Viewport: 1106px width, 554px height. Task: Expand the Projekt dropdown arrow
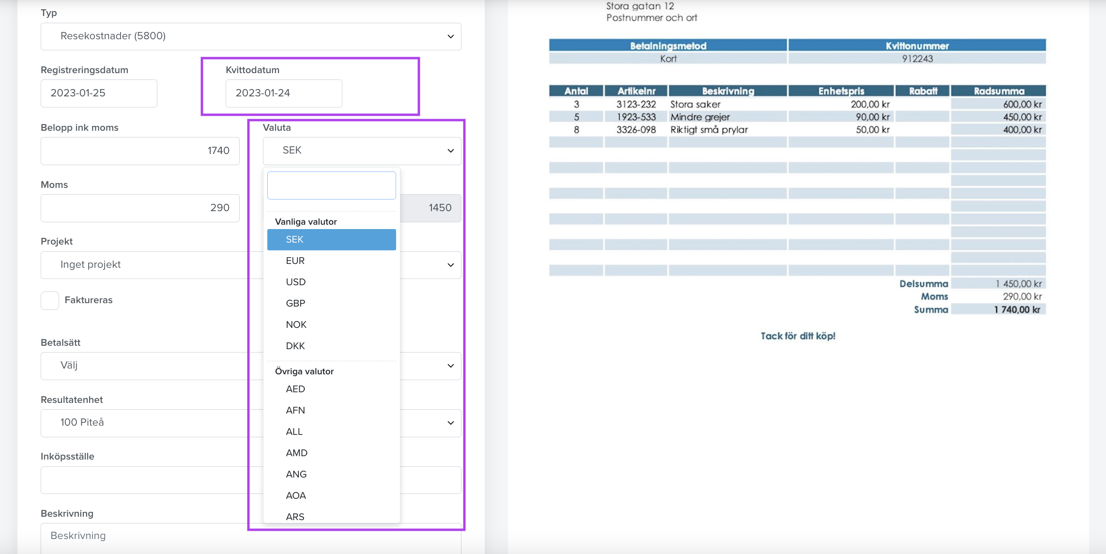tap(450, 265)
